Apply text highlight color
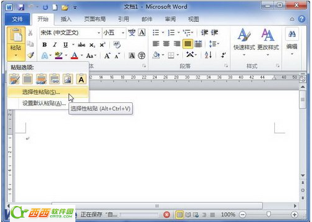 (59, 55)
